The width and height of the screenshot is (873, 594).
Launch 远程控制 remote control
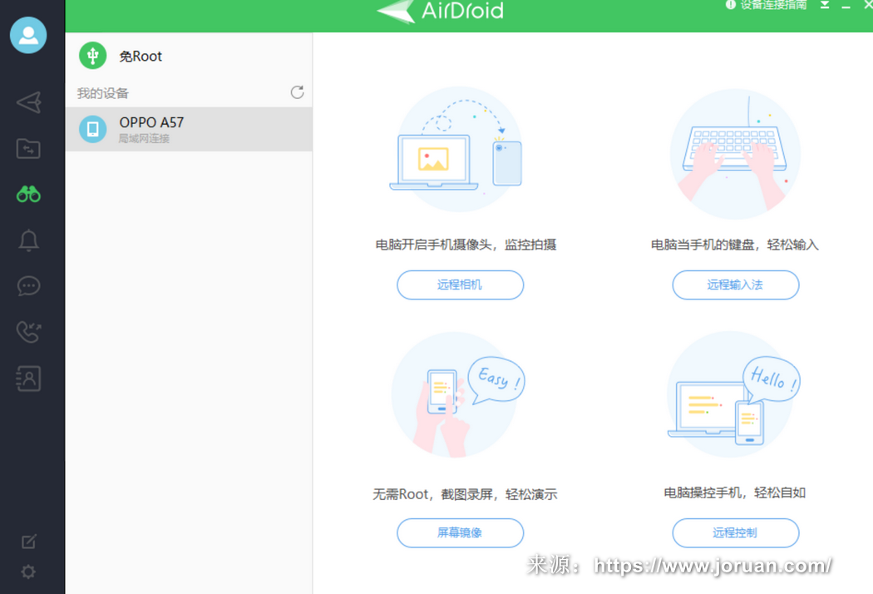tap(735, 532)
